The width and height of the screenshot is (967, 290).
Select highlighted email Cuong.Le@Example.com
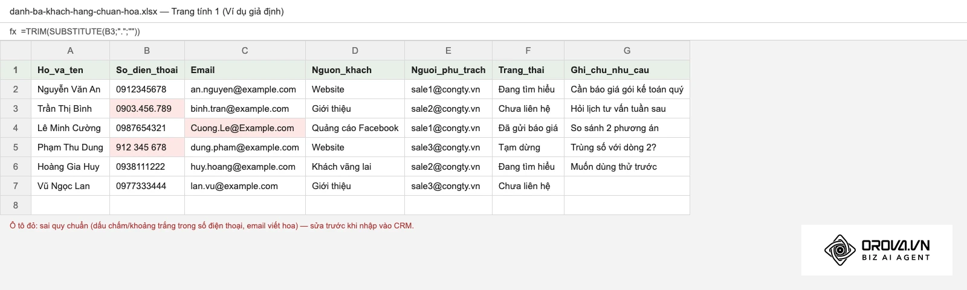click(x=245, y=128)
